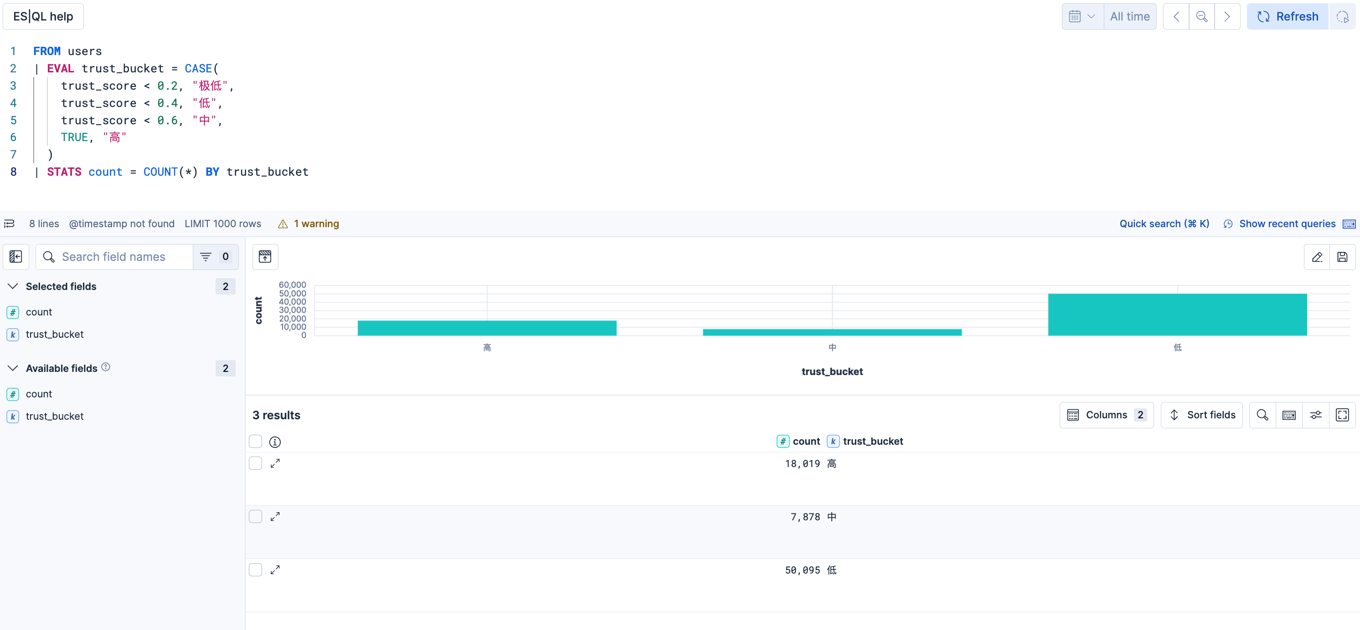Click the search in table magnifier icon
This screenshot has height=630, width=1360.
(1262, 415)
